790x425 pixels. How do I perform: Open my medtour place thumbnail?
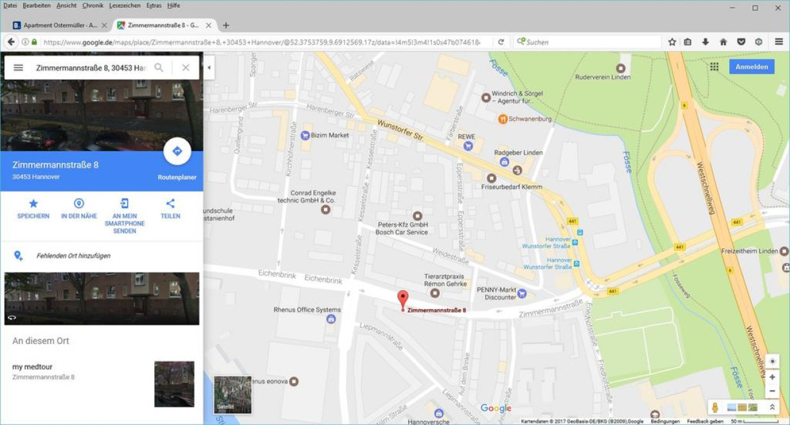tap(174, 384)
